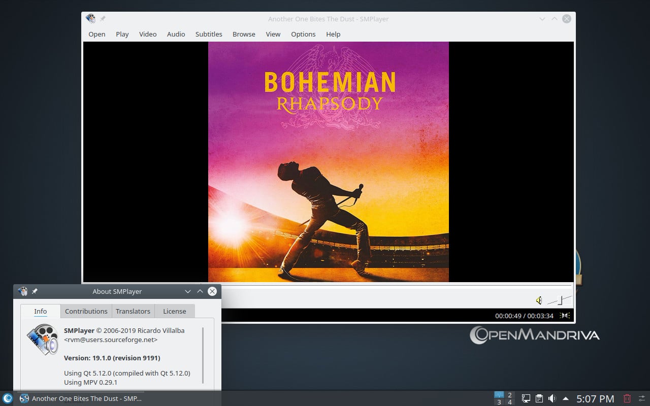The width and height of the screenshot is (650, 406).
Task: Pin the About SMPlayer dialog on top
Action: pos(35,291)
